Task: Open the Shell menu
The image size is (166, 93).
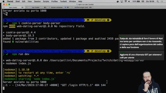Action: coord(18,1)
